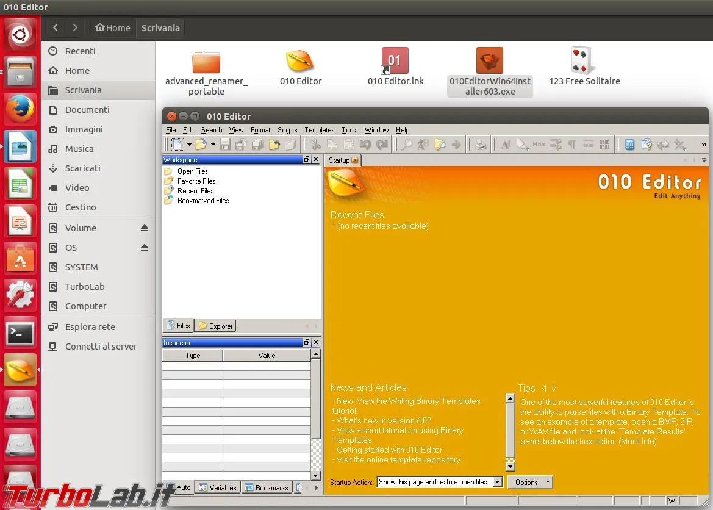Open the Variables tab in Inspector
The image size is (713, 510).
(x=218, y=487)
